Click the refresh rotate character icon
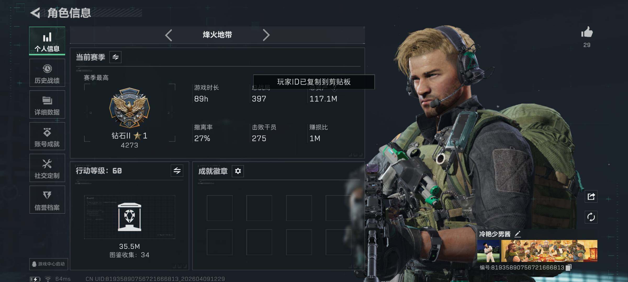Image resolution: width=628 pixels, height=282 pixels. [591, 217]
